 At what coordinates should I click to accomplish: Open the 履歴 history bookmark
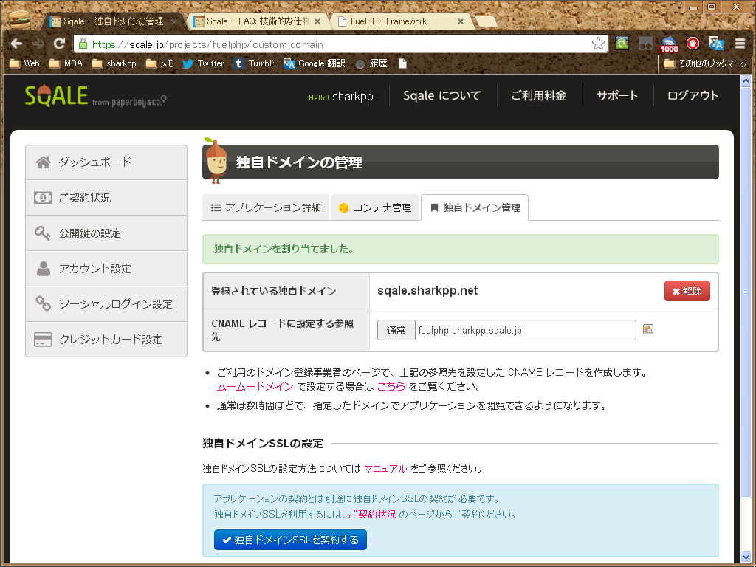click(x=371, y=63)
